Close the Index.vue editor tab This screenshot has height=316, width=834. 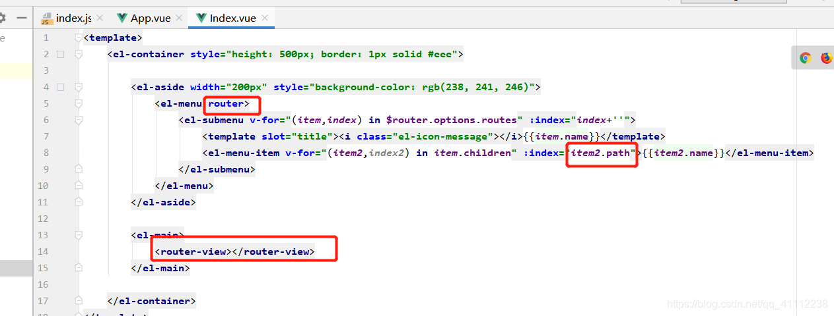point(263,18)
